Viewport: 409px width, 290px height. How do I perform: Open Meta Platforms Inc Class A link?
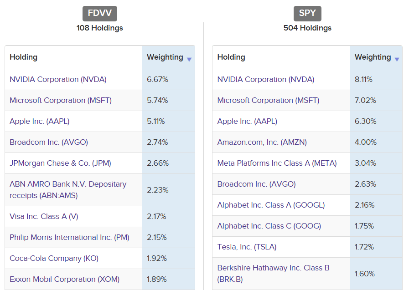point(277,163)
